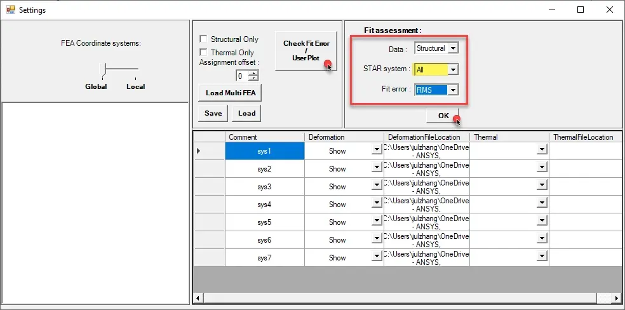Enable the Structural Only checkbox
The height and width of the screenshot is (310, 625).
(x=203, y=39)
